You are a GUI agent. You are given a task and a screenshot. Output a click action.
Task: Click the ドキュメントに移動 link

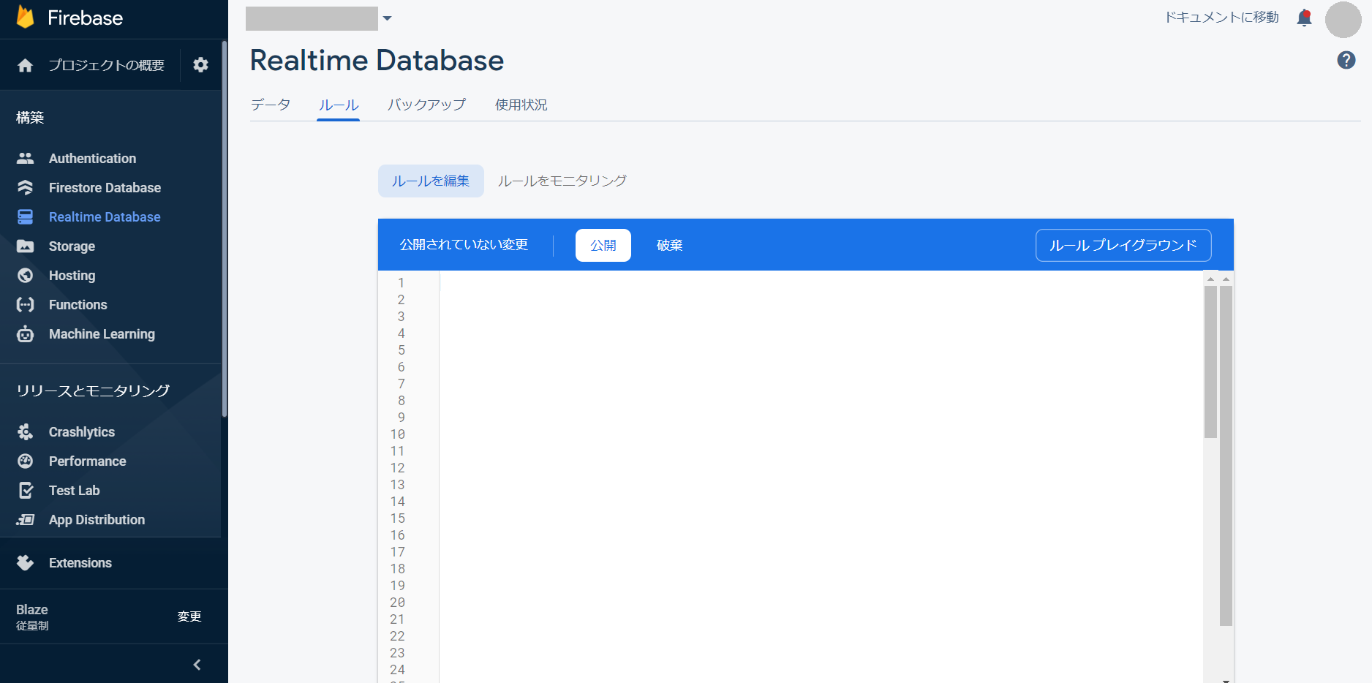tap(1221, 17)
